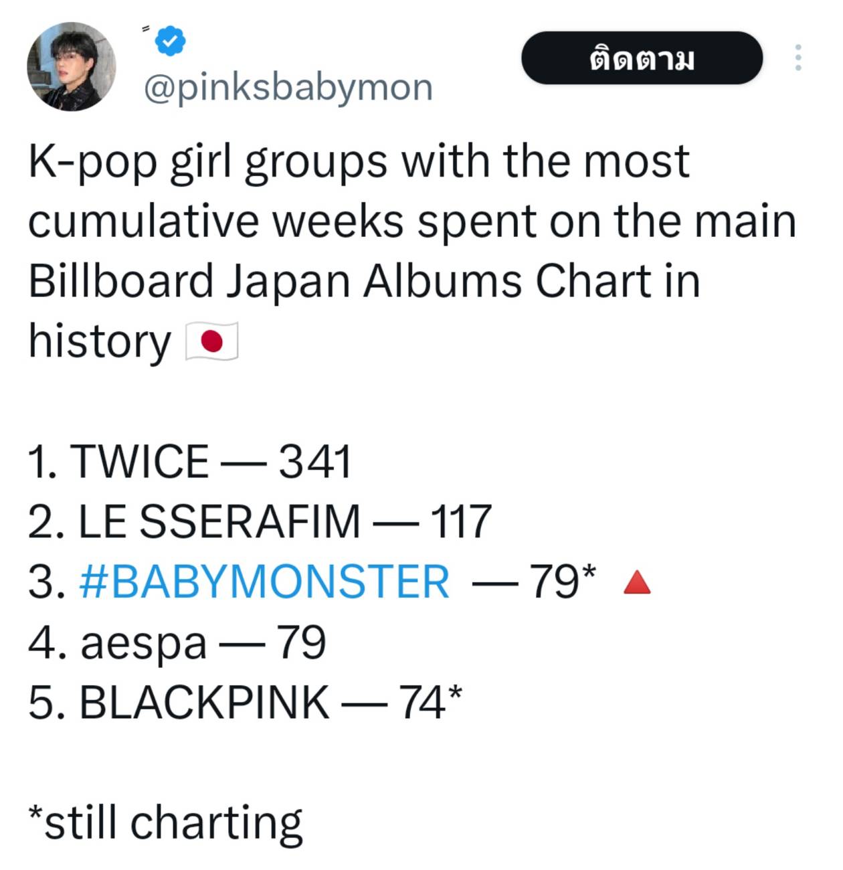The image size is (843, 870).
Task: Open the three-dot more options menu
Action: tap(797, 58)
